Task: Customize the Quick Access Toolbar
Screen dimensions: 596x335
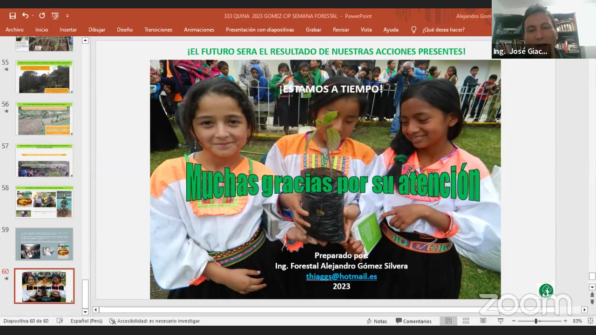Action: (68, 16)
